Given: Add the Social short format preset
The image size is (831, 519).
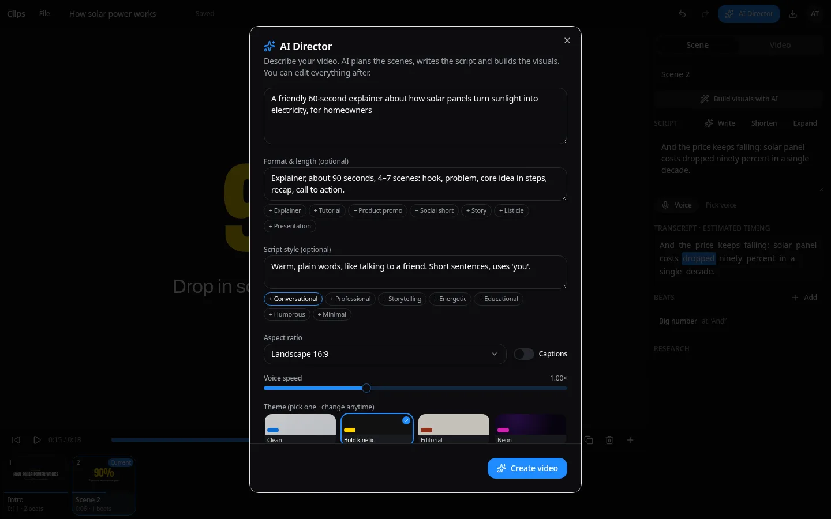Looking at the screenshot, I should point(434,210).
